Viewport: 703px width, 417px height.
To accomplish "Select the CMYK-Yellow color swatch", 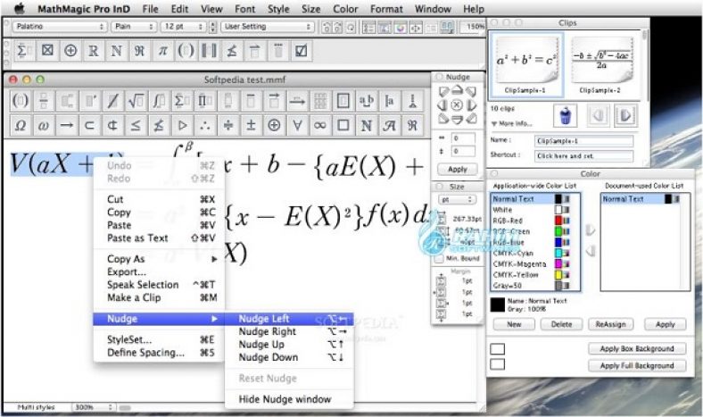I will coord(558,275).
